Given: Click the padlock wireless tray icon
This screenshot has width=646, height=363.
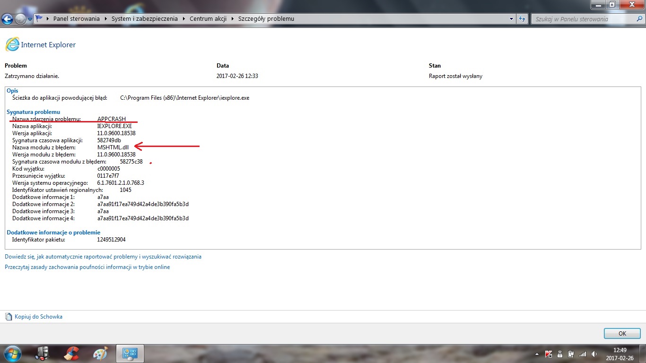Looking at the screenshot, I should (560, 354).
